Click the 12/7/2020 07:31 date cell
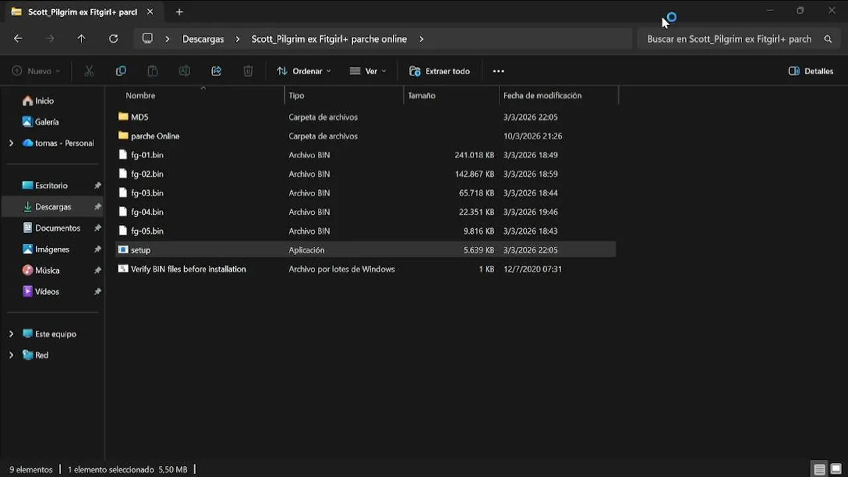848x477 pixels. pos(533,269)
